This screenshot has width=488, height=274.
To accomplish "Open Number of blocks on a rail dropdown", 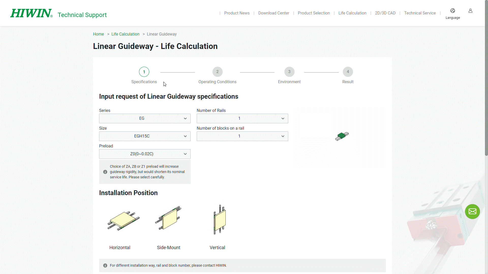I will tap(242, 136).
